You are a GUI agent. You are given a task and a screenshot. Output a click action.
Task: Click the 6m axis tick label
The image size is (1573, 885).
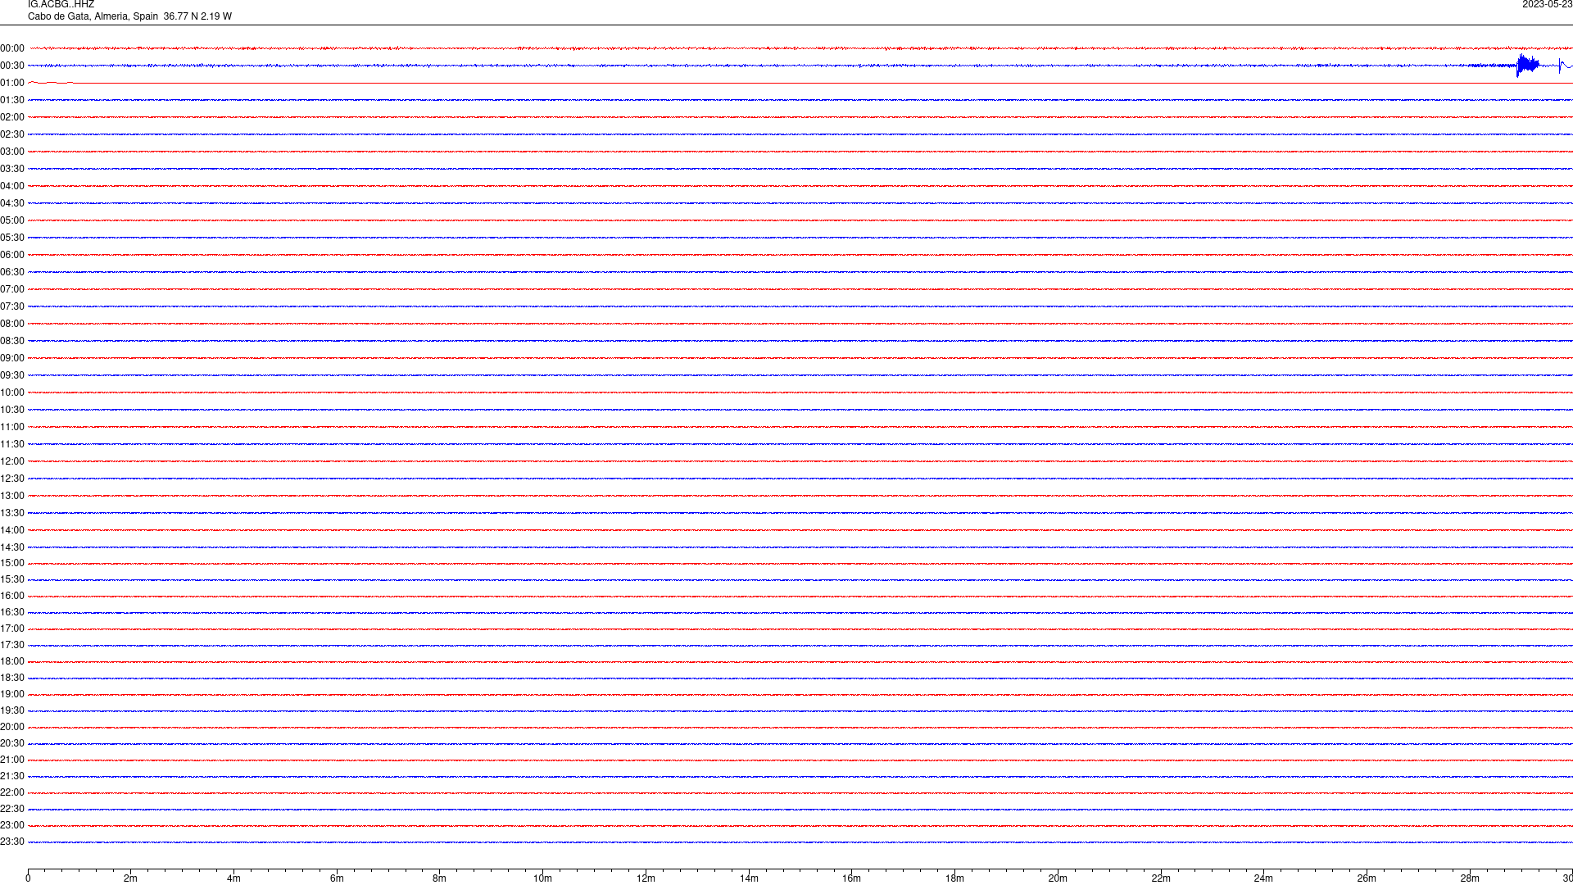[x=337, y=878]
